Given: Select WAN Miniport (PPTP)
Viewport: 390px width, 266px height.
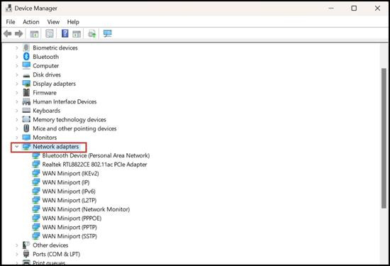Looking at the screenshot, I should 69,227.
